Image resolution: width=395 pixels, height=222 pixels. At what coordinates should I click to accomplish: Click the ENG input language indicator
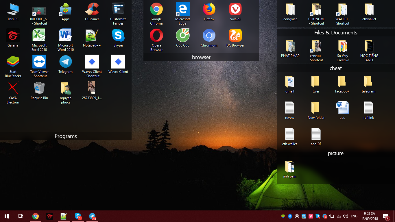[354, 216]
